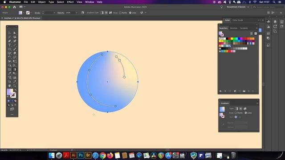The height and width of the screenshot is (160, 285).
Task: Open Essentials Classic workspace switcher
Action: click(x=238, y=7)
